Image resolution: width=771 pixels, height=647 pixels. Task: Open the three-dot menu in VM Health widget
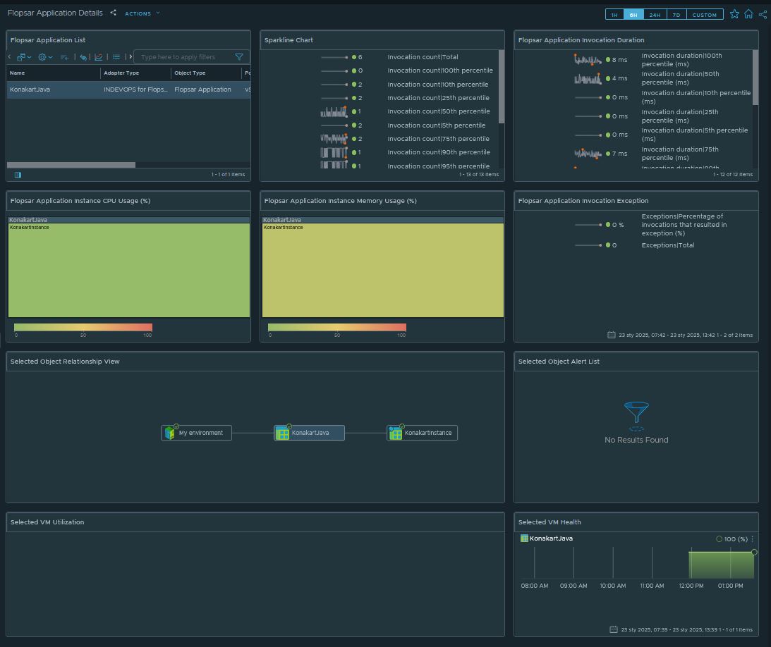(x=753, y=539)
